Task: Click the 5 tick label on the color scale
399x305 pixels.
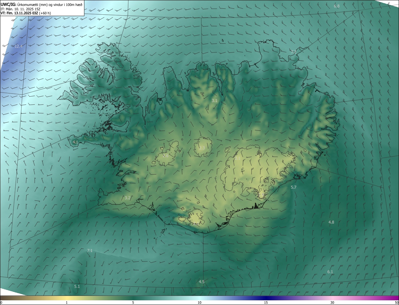Action: (x=133, y=303)
